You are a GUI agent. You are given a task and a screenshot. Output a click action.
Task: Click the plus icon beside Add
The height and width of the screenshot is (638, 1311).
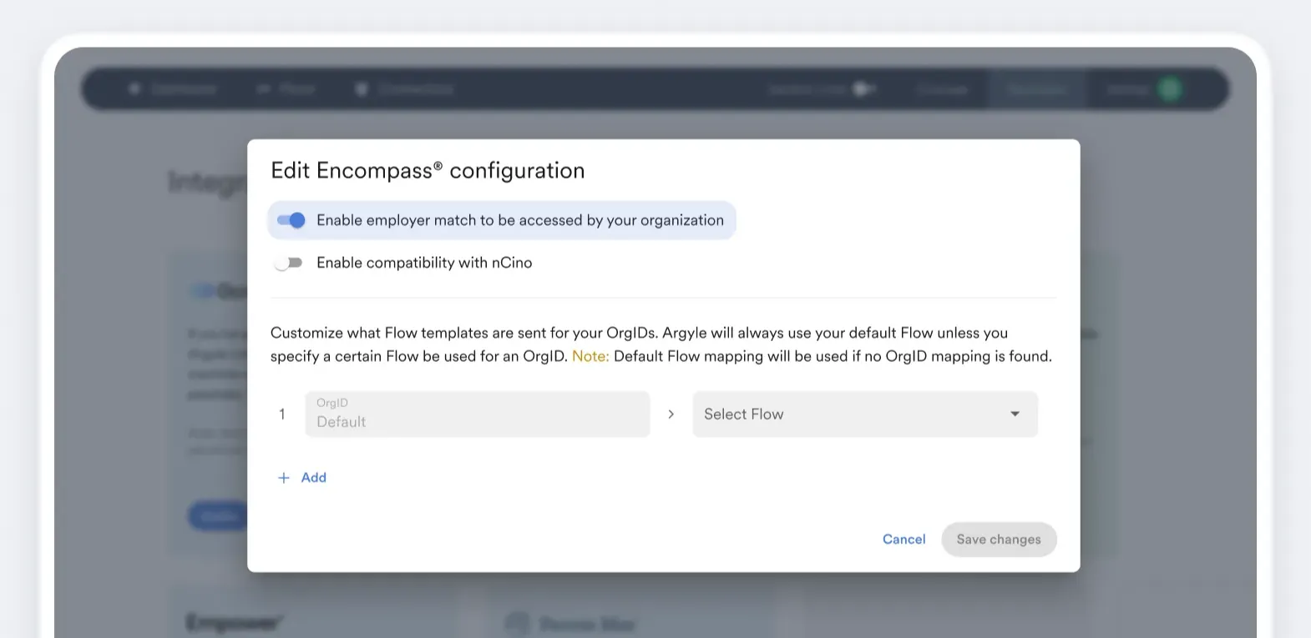point(284,478)
